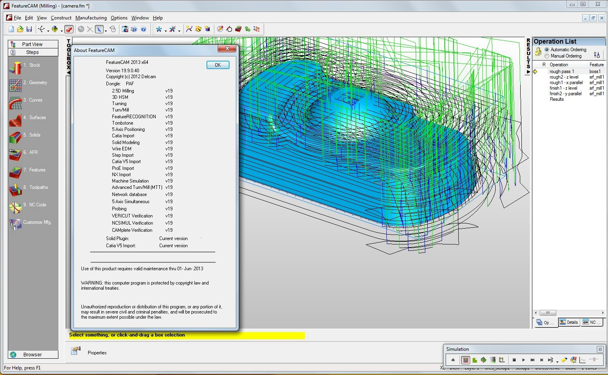
Task: Click the blue asterisk snap icon
Action: click(x=159, y=29)
